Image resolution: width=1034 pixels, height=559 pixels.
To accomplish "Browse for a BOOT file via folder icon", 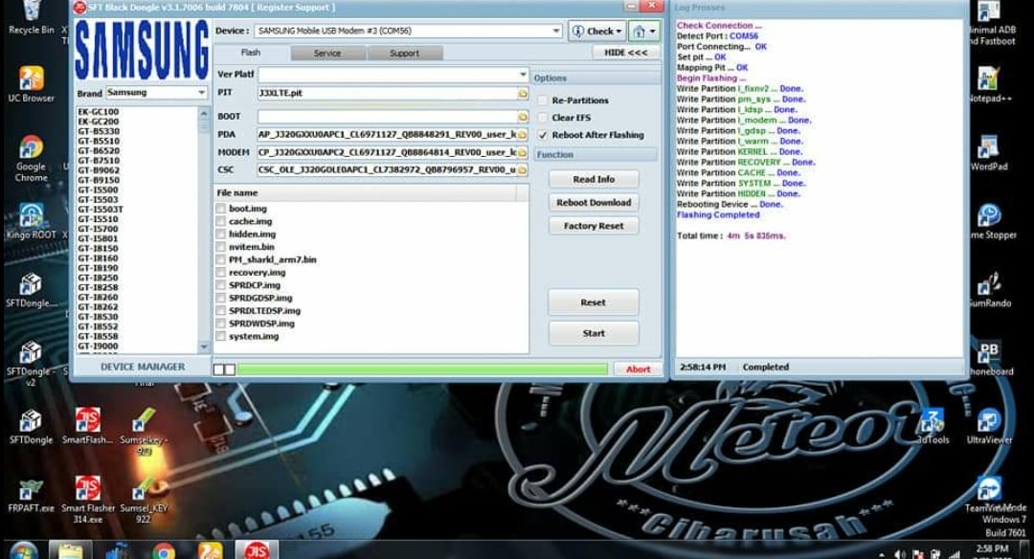I will (523, 117).
